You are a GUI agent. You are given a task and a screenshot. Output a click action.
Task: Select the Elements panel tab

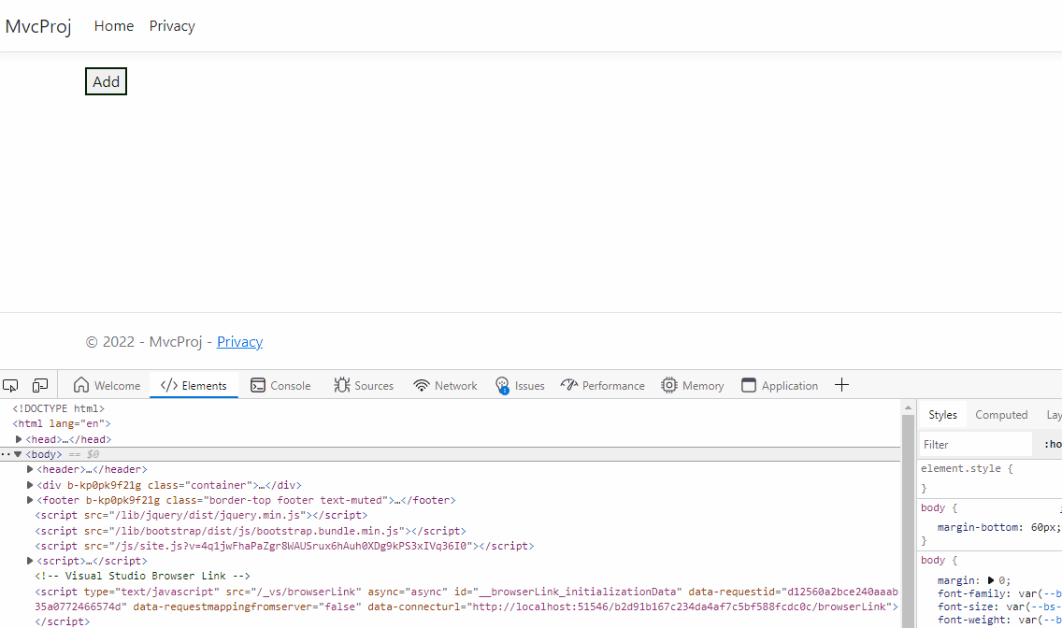click(x=194, y=384)
